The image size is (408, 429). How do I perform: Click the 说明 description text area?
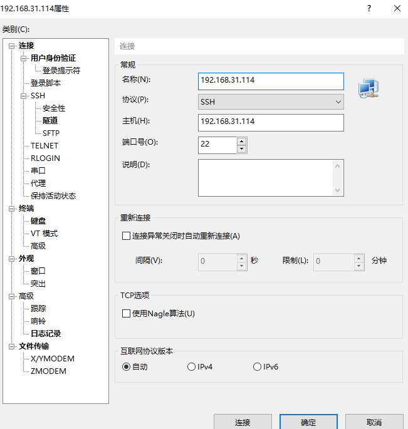[271, 178]
